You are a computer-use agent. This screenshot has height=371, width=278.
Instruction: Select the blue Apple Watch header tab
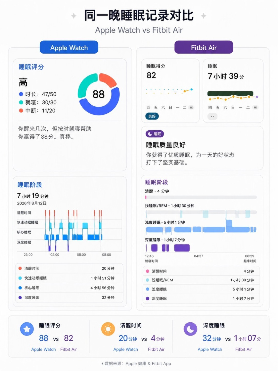click(x=69, y=47)
